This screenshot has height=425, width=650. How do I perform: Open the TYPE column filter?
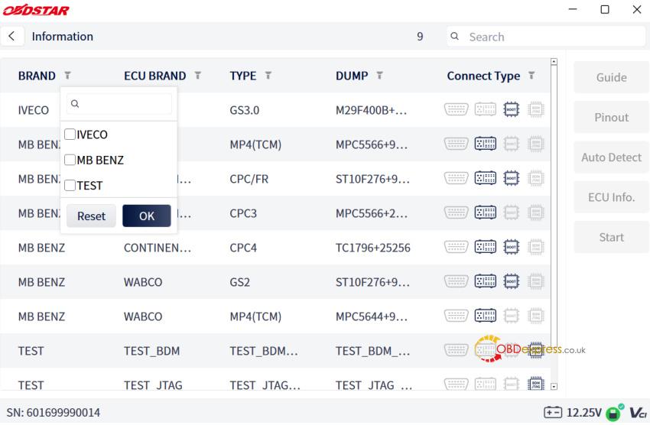pyautogui.click(x=268, y=76)
